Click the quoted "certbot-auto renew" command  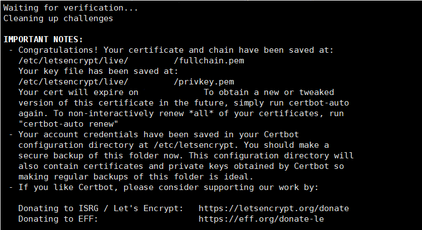click(x=67, y=124)
